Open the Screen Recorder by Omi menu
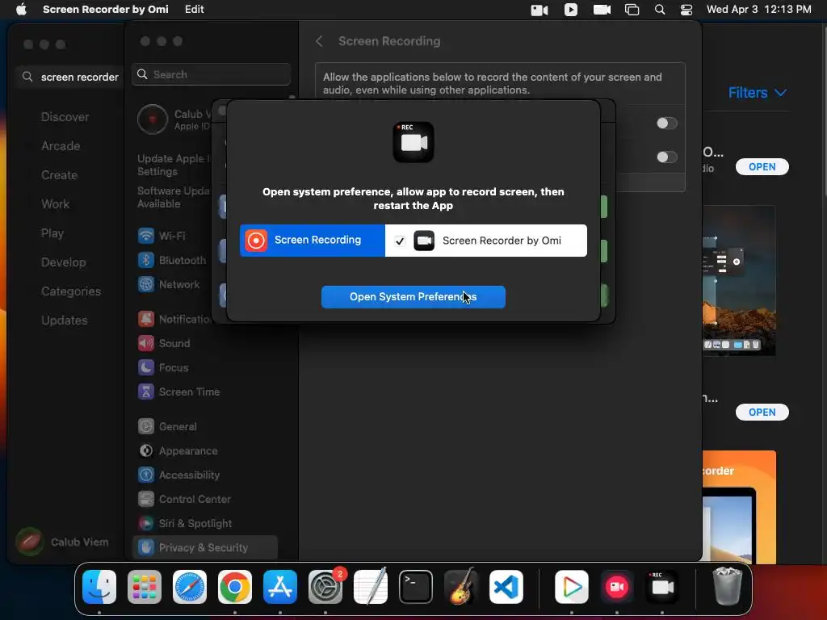827x620 pixels. tap(106, 9)
